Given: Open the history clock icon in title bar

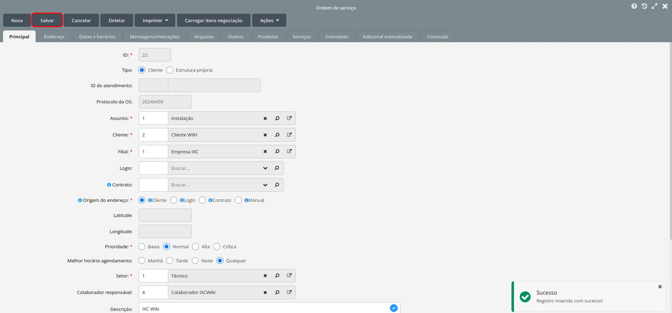Looking at the screenshot, I should pos(644,6).
